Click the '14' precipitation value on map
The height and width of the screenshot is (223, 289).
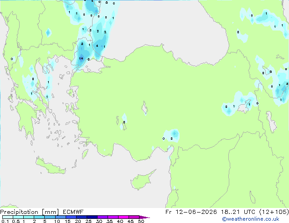(81, 59)
